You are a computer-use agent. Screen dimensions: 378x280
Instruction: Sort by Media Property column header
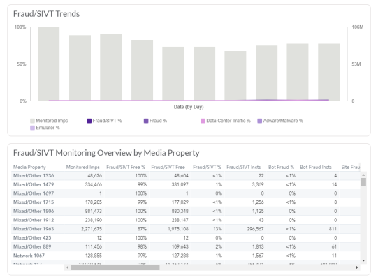[29, 167]
